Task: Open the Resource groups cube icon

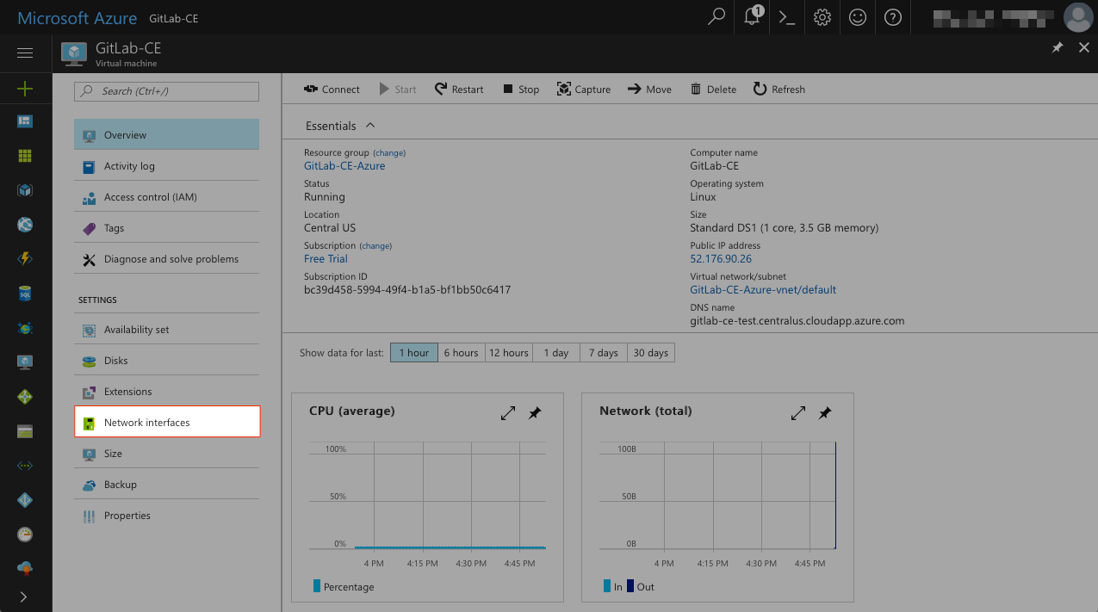Action: click(x=25, y=190)
